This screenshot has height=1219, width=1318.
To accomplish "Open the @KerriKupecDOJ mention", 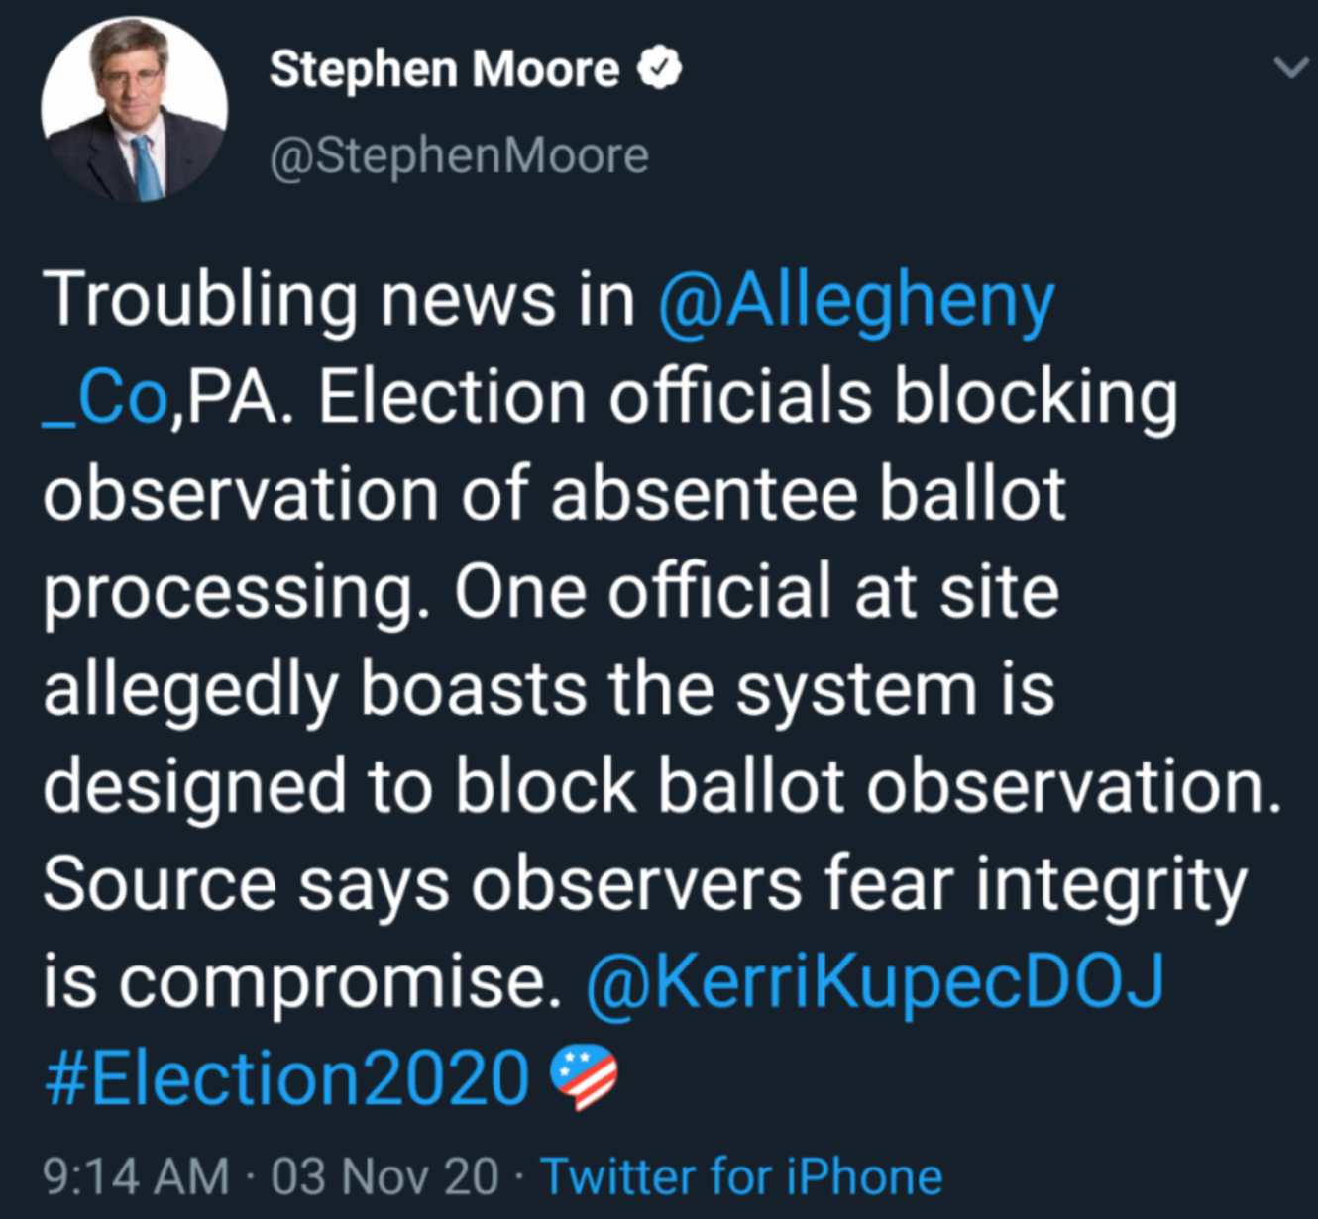I will pos(874,980).
